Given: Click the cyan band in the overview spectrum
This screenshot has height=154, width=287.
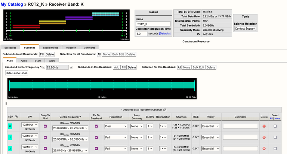Looking at the screenshot, I should coord(105,15).
